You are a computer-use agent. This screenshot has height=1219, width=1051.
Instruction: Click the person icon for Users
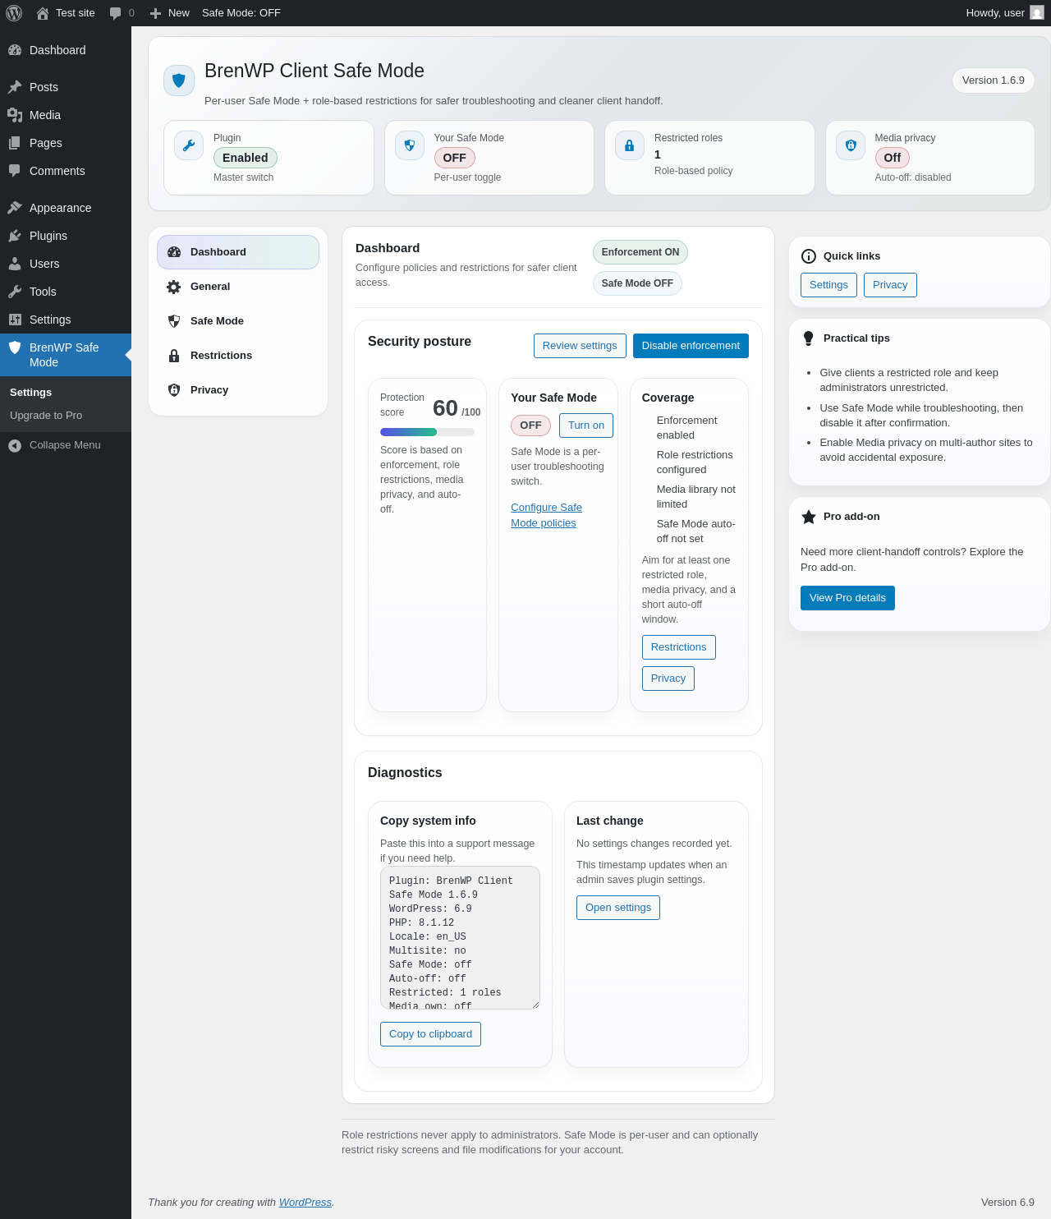tap(15, 264)
